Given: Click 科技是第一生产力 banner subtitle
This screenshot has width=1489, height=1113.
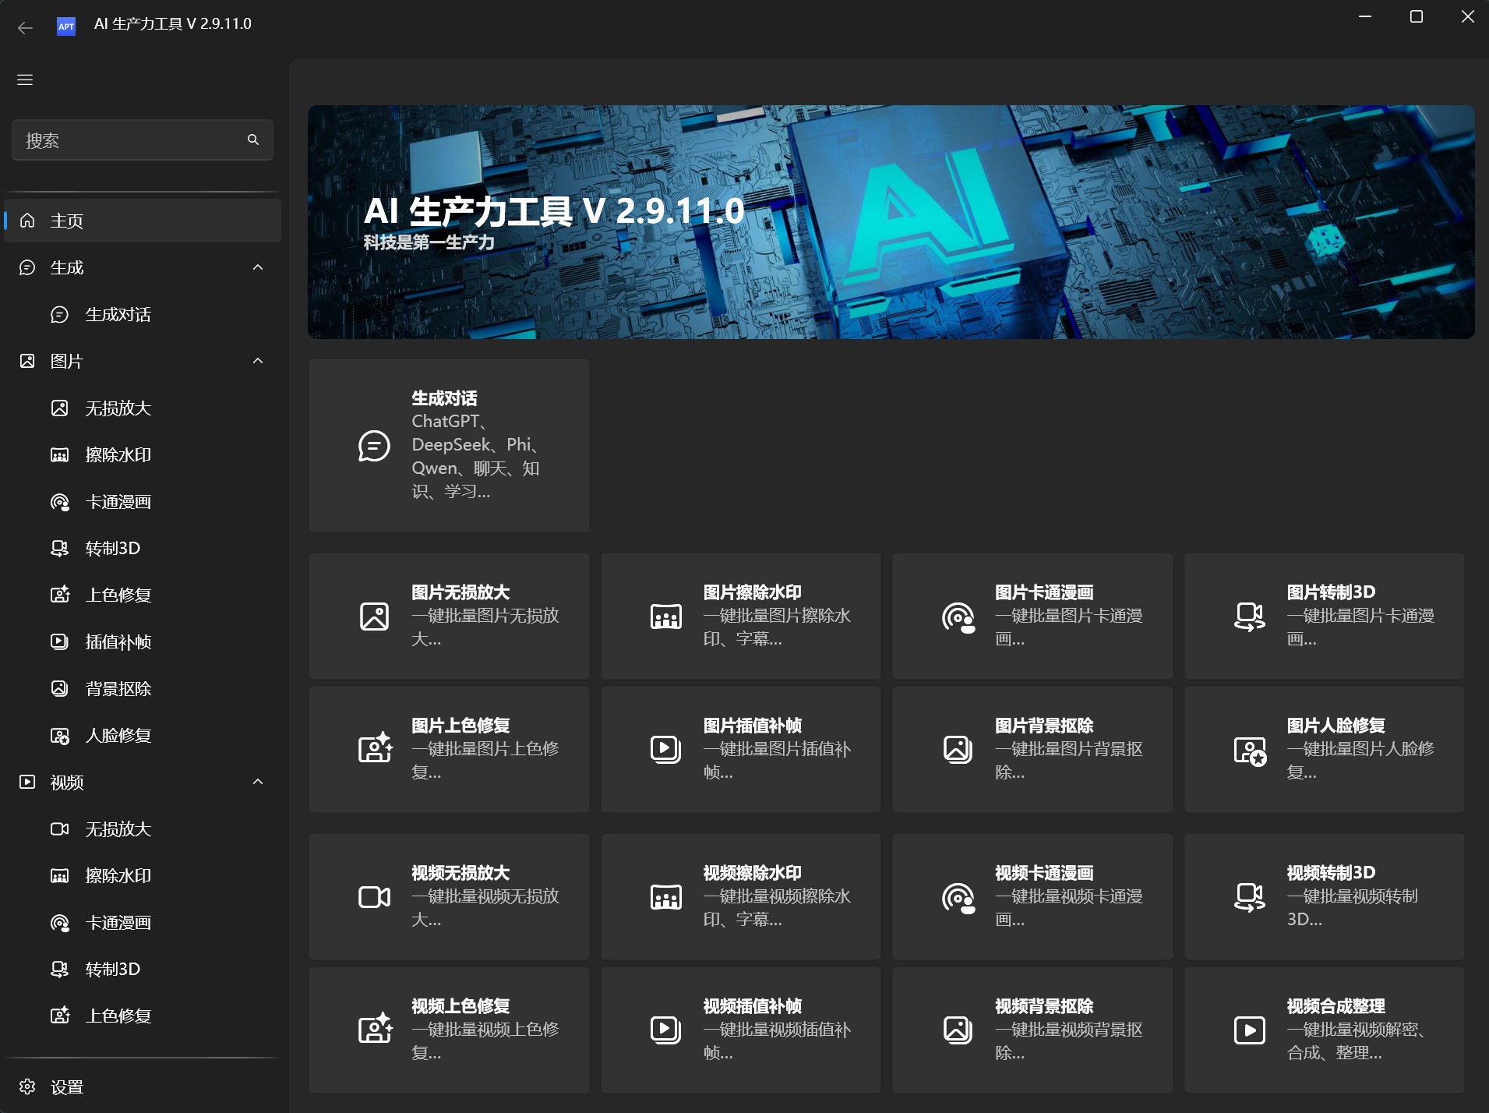Looking at the screenshot, I should pos(429,242).
